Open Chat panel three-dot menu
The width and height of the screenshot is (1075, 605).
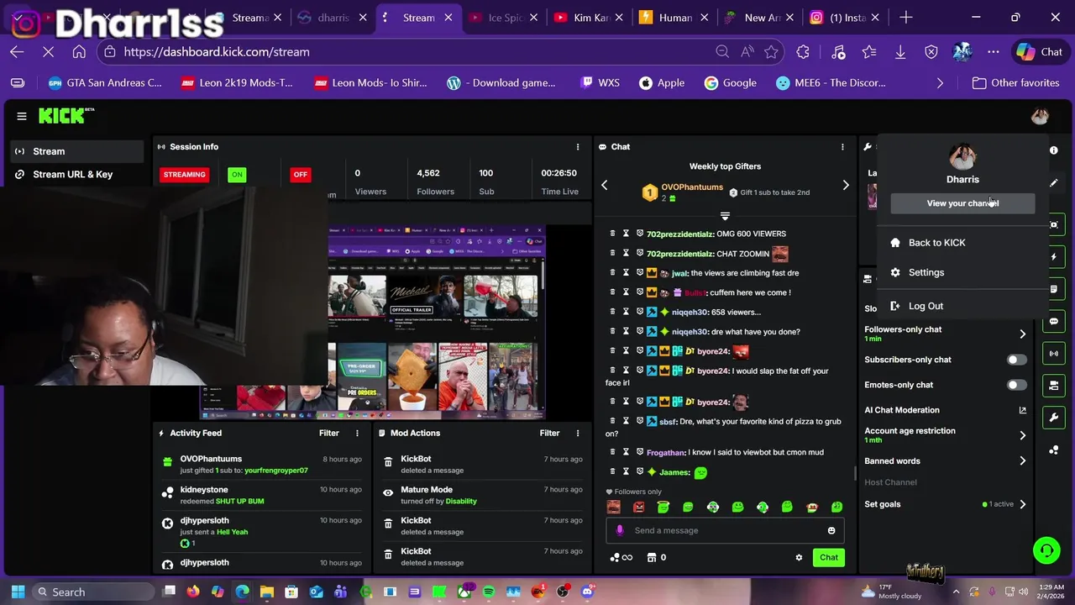pyautogui.click(x=842, y=146)
